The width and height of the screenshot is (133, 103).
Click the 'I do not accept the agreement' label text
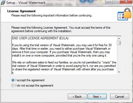(x=34, y=85)
